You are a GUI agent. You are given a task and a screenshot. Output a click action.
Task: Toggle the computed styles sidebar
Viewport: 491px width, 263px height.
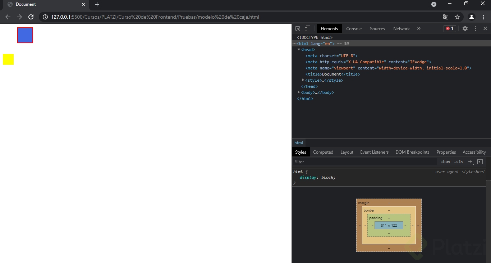pyautogui.click(x=480, y=162)
